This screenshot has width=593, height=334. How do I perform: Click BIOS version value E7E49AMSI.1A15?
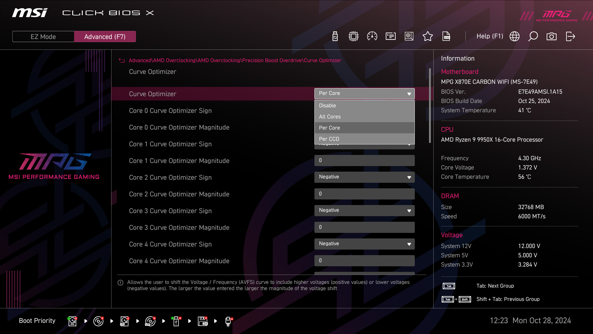click(540, 92)
